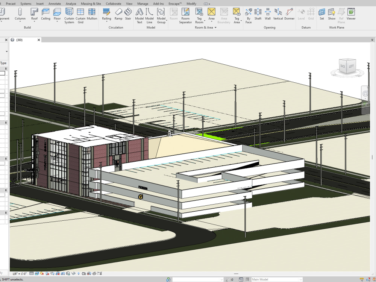Activate the Ramp tool
Viewport: 376px width, 282px height.
click(x=118, y=15)
